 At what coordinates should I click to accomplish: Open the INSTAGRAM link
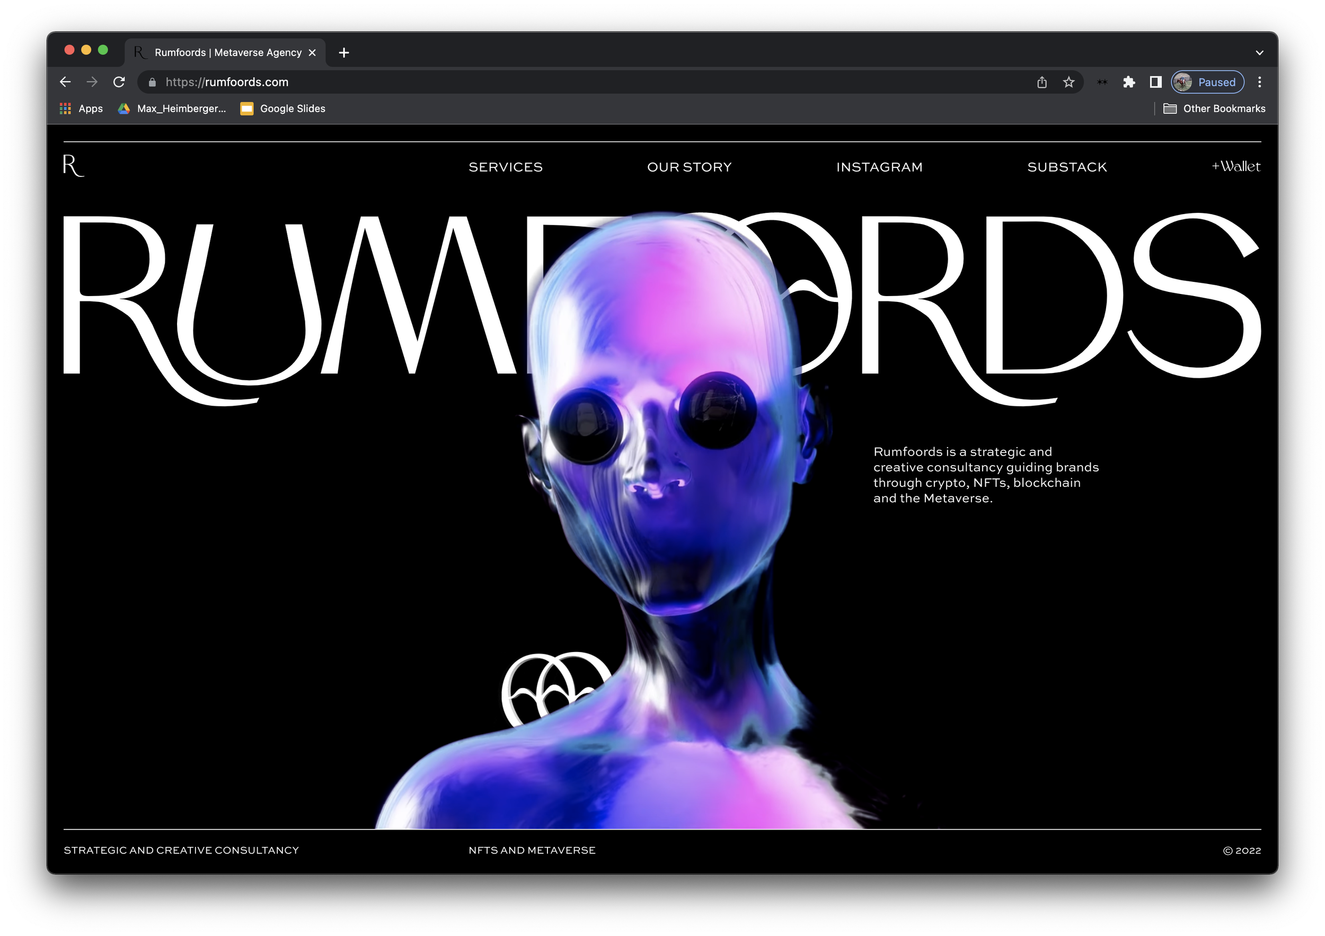point(879,167)
